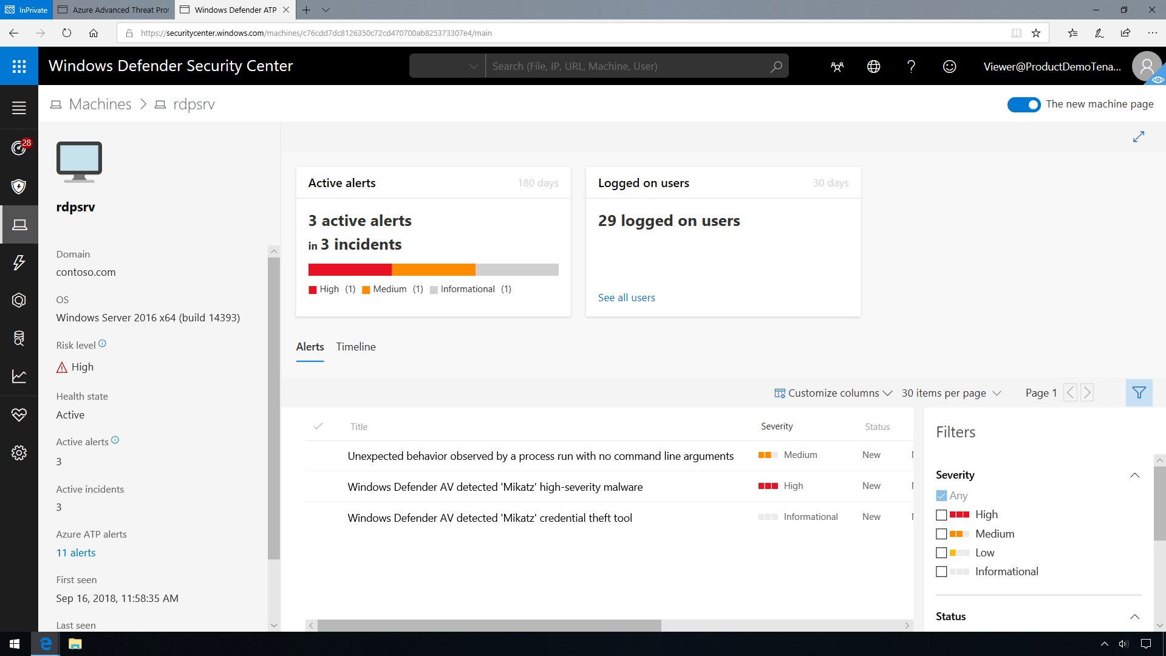
Task: Click See all users link
Action: click(x=627, y=297)
